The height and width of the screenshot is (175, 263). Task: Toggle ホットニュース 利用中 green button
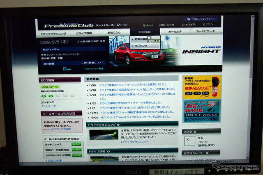click(76, 144)
